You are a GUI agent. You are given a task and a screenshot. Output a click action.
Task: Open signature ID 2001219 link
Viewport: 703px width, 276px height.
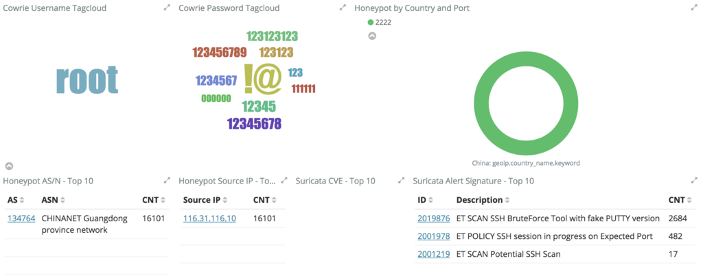coord(434,254)
